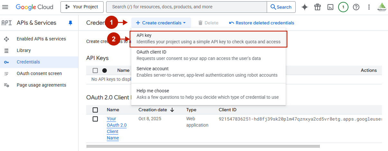Image resolution: width=388 pixels, height=151 pixels.
Task: Expand the Create credentials dropdown
Action: click(x=161, y=23)
